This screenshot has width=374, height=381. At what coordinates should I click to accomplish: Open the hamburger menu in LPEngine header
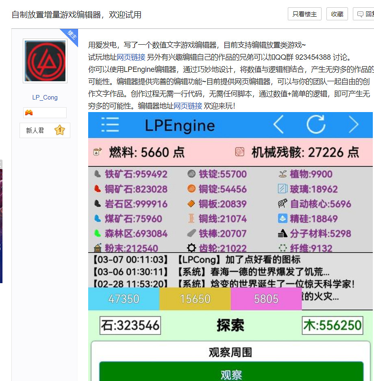tap(110, 125)
